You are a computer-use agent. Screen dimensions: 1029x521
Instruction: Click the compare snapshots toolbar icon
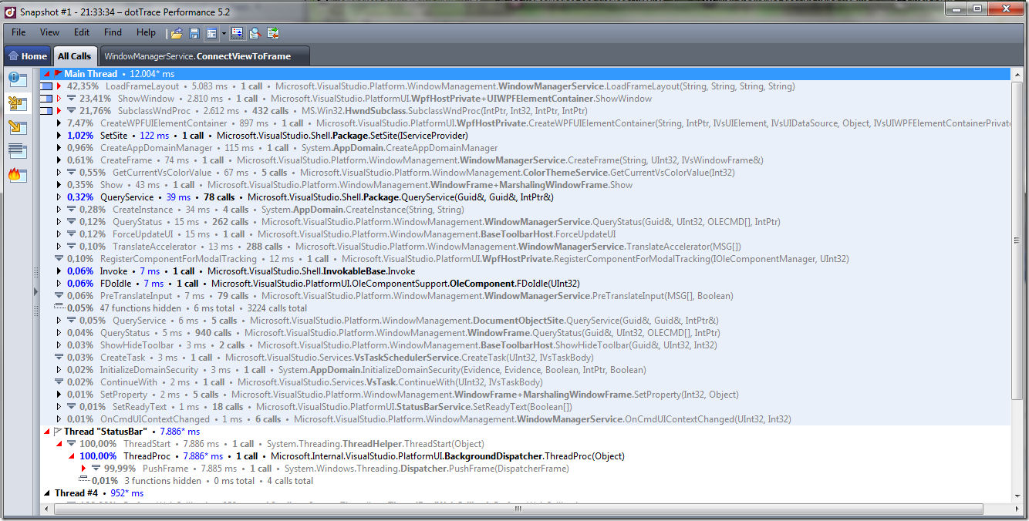coord(273,33)
